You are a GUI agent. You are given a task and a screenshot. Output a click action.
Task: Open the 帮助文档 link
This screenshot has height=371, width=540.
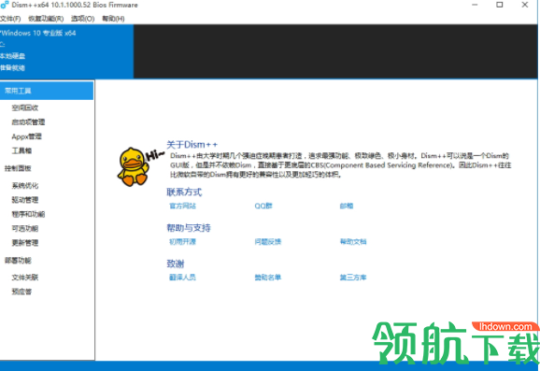pos(353,242)
